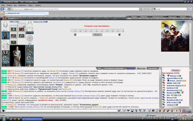Click the browser Back arrow button
The height and width of the screenshot is (121, 193).
click(2, 9)
